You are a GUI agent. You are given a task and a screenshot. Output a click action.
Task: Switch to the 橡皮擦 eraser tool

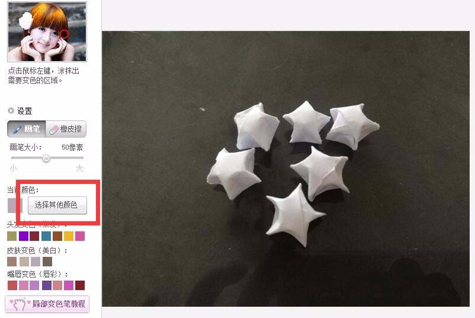coord(66,129)
